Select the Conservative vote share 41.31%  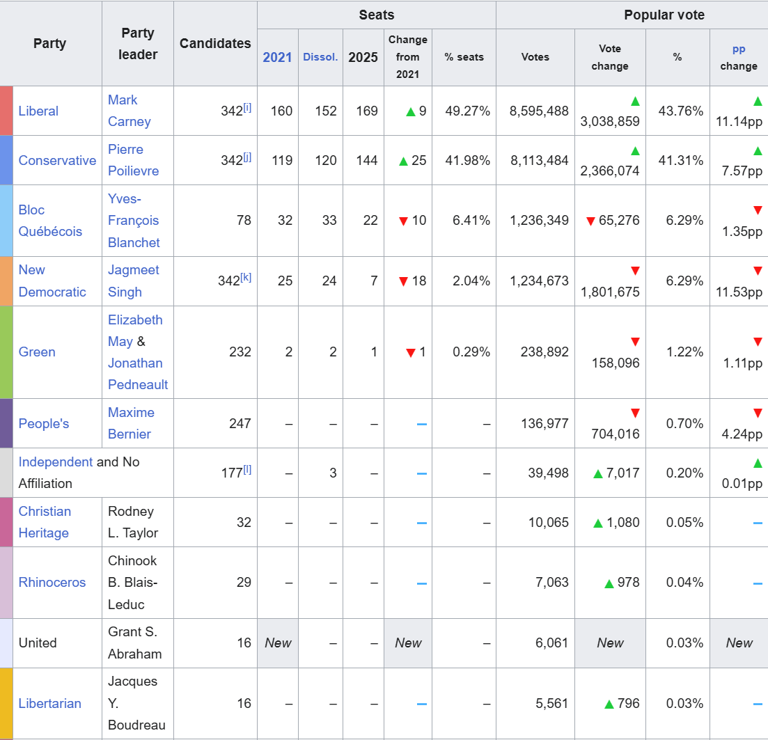pos(678,160)
